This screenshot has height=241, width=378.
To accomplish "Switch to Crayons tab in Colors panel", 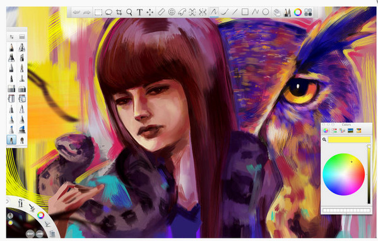I will (358, 131).
